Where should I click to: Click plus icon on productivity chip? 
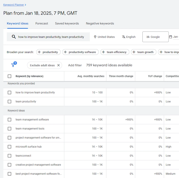(x=39, y=52)
